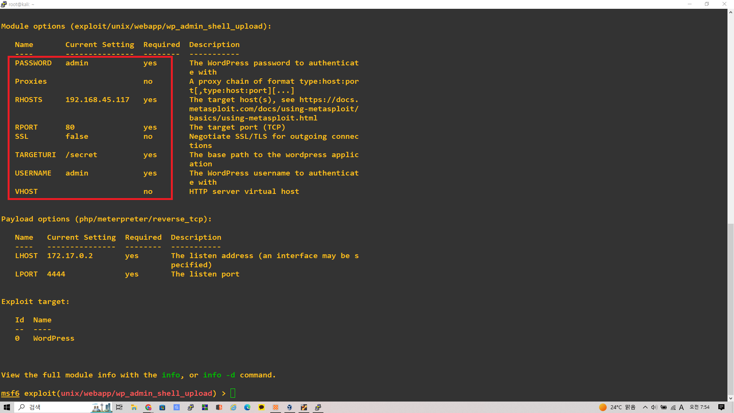
Task: Click the RHOSTS option name
Action: [x=29, y=100]
